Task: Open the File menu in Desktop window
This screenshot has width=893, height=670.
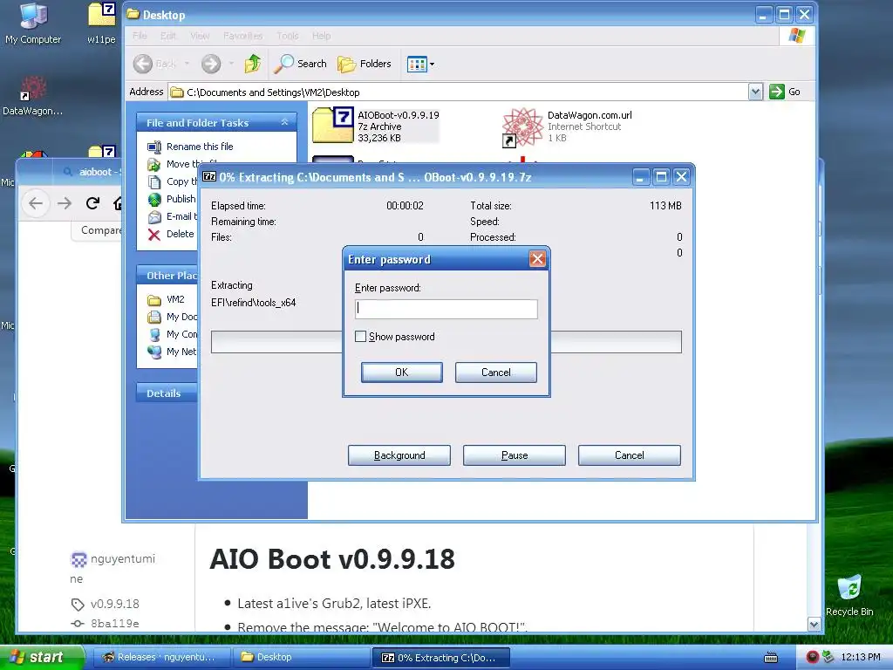Action: tap(140, 36)
